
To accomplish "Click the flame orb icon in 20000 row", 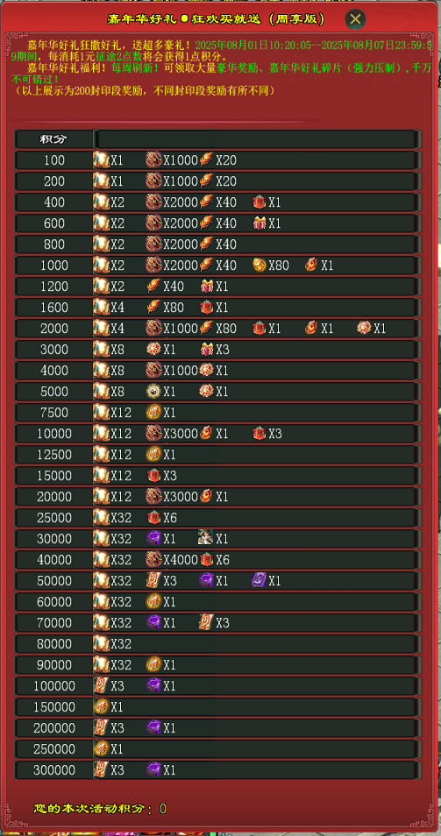I will pyautogui.click(x=206, y=496).
